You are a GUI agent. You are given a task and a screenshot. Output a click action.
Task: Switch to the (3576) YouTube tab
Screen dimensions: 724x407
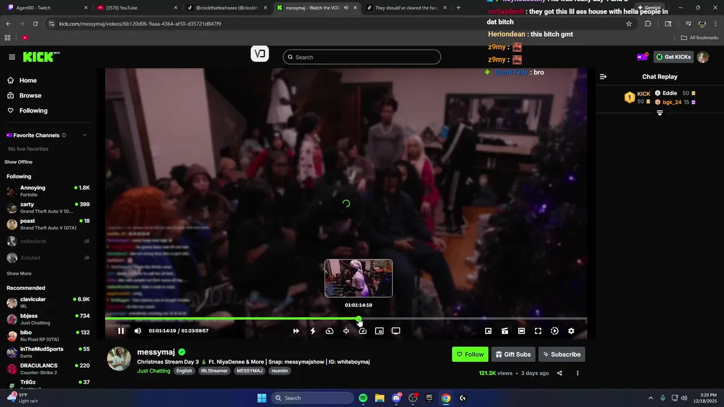137,8
